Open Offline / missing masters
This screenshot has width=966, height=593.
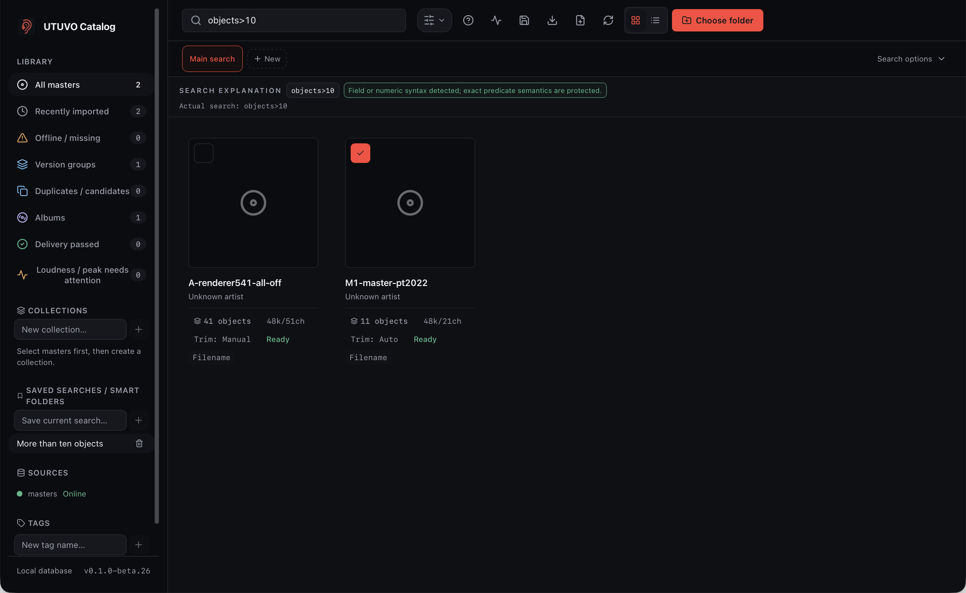pyautogui.click(x=81, y=138)
